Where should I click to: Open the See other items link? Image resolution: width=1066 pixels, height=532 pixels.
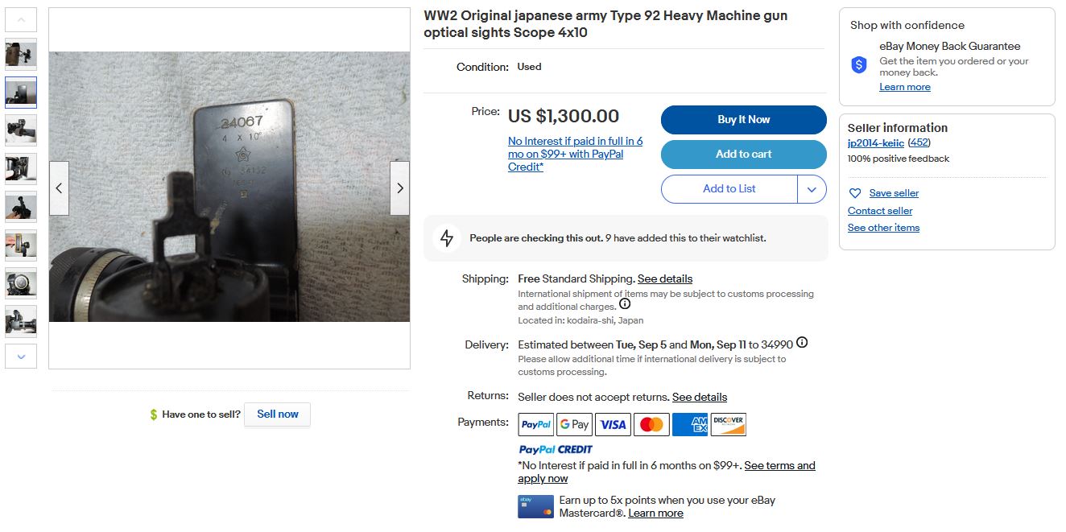[883, 228]
